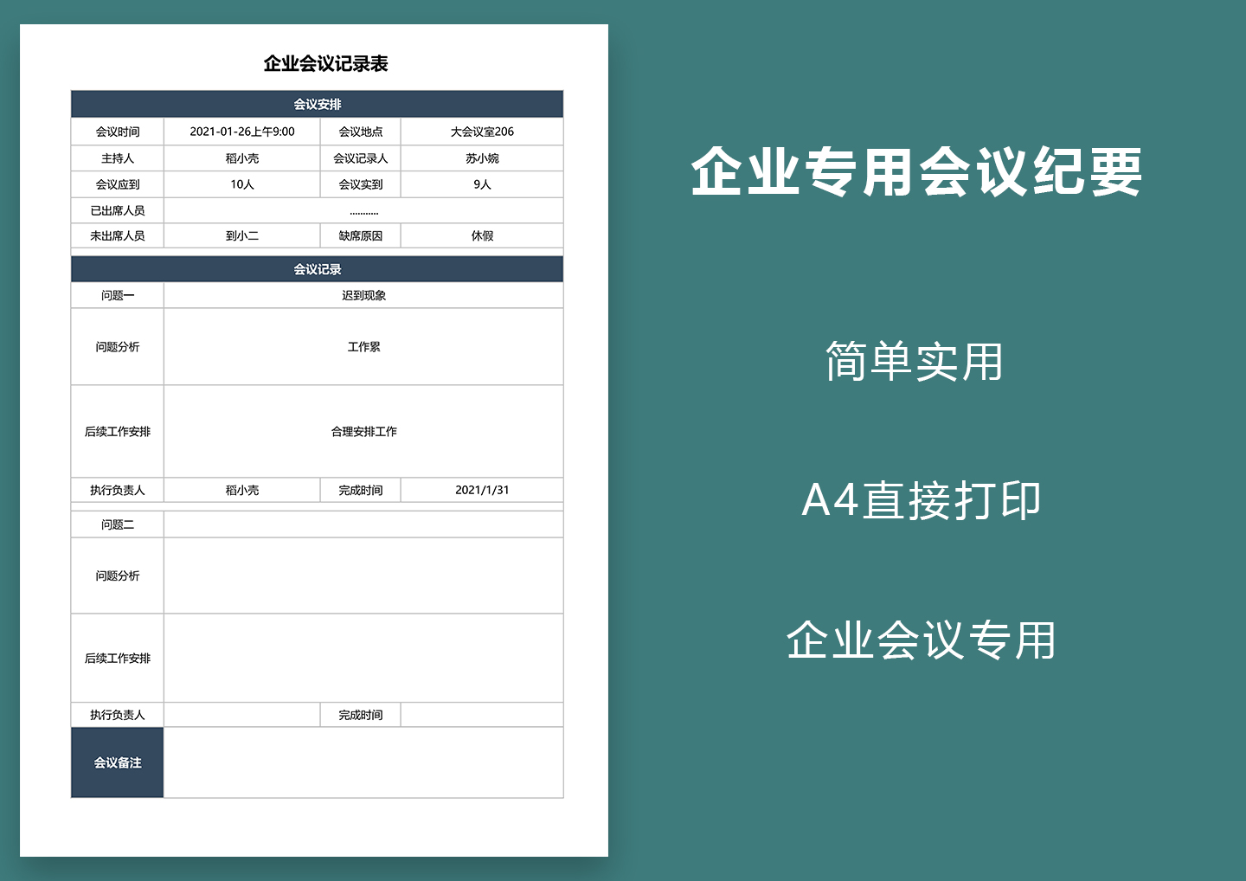Screen dimensions: 1246x881
Task: Click the 会议时间 cell
Action: [118, 132]
